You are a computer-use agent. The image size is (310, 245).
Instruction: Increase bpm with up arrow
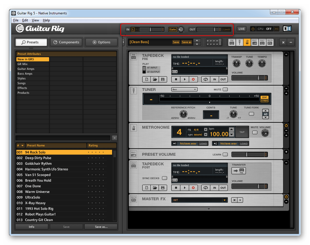(x=232, y=130)
